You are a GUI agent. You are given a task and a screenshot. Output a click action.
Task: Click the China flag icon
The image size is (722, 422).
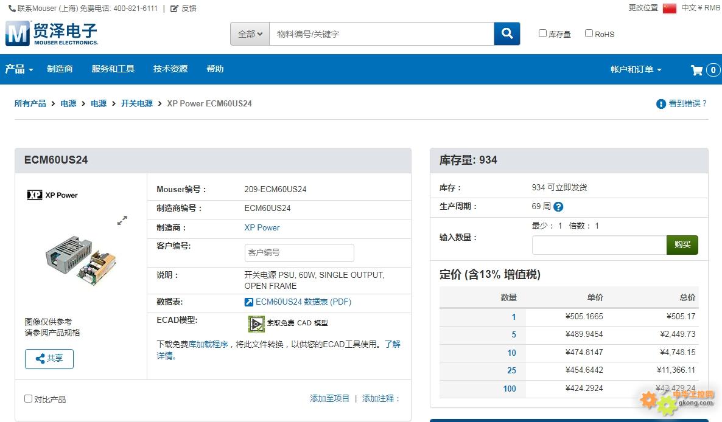click(x=670, y=9)
